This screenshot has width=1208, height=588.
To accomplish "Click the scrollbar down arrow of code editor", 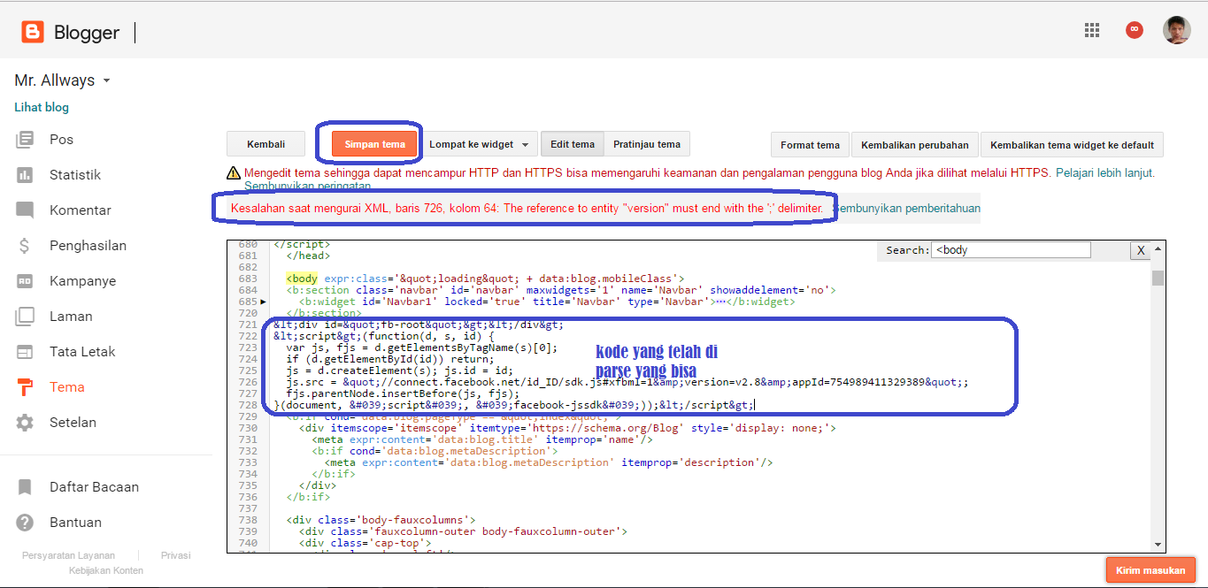I will [1158, 545].
